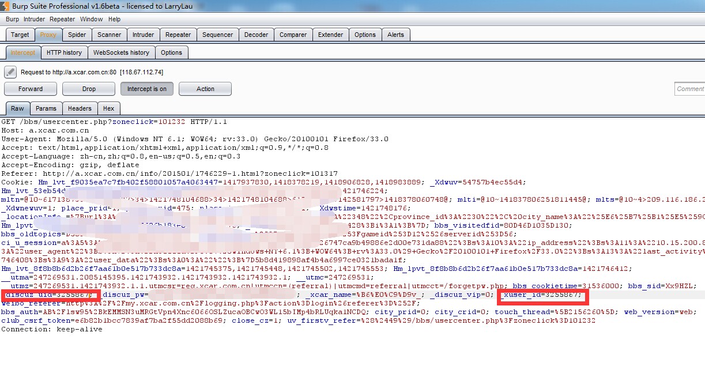The height and width of the screenshot is (370, 705).
Task: Select the Proxy tab
Action: coord(48,35)
